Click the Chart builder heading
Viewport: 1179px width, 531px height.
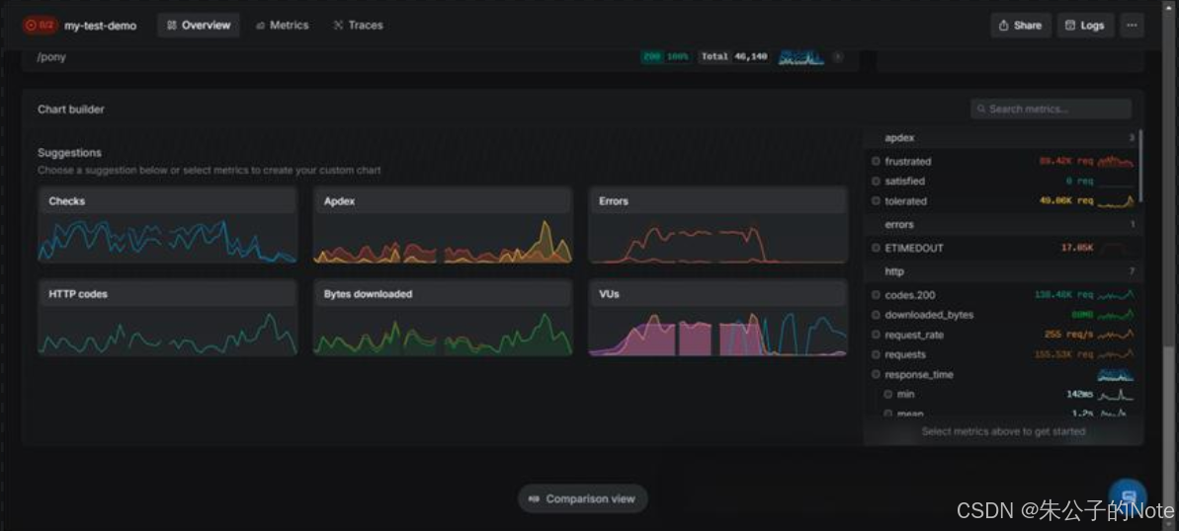coord(71,109)
